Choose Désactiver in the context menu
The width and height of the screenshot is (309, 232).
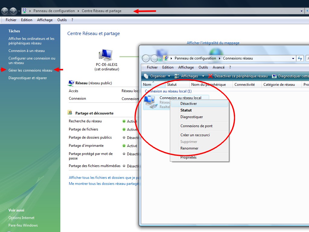(x=189, y=104)
